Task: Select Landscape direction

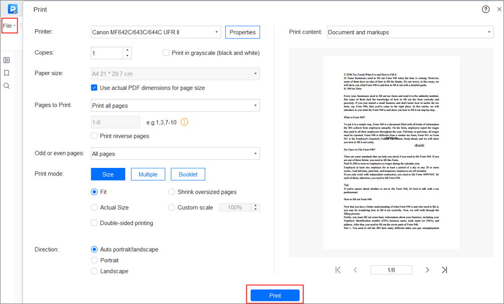Action: point(94,271)
